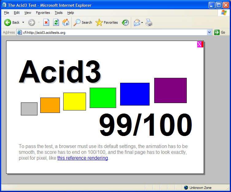231x192 pixels.
Task: Open the Search pane magnifier button
Action: pyautogui.click(x=83, y=22)
